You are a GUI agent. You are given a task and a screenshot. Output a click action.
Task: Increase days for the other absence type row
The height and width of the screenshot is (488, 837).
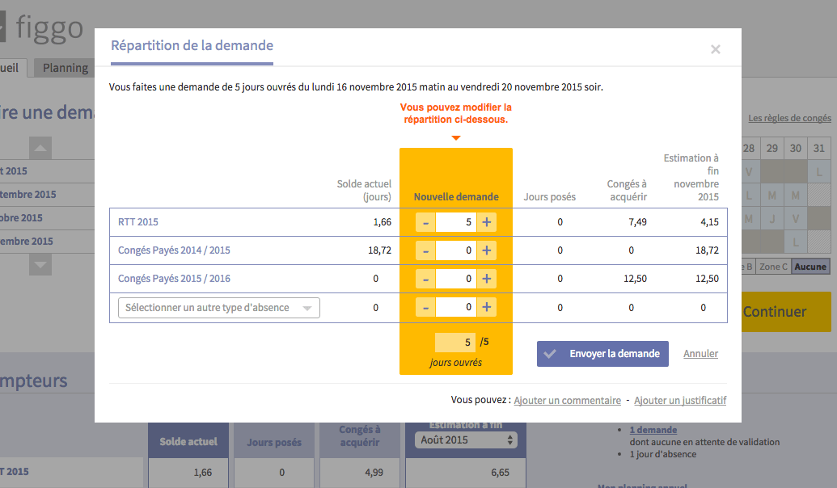(486, 307)
